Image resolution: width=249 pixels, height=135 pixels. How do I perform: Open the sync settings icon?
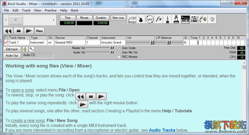[x=150, y=20]
